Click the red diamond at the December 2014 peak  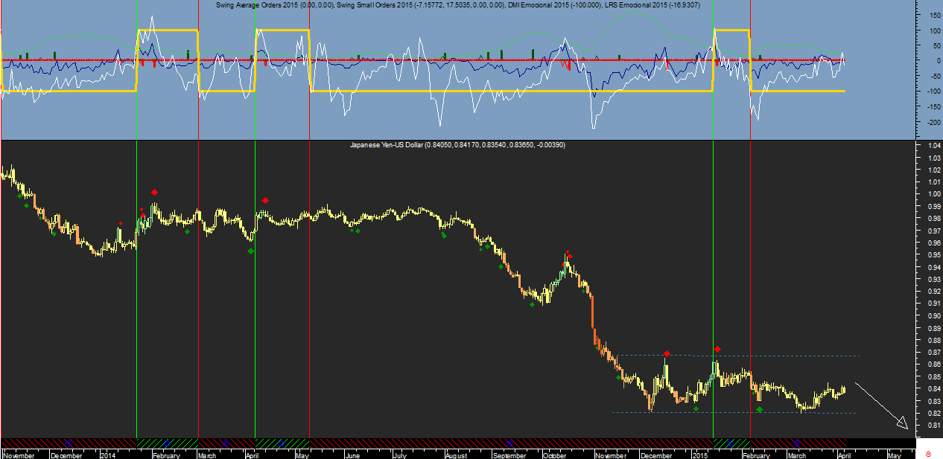click(667, 353)
